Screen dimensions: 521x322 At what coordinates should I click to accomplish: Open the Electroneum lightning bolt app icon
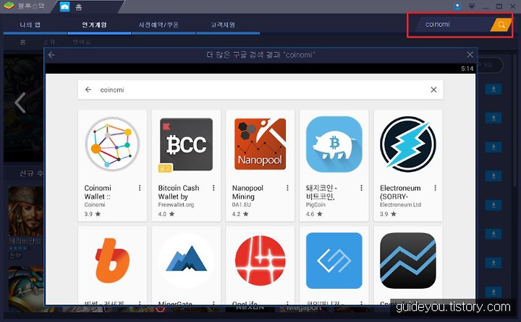[407, 144]
